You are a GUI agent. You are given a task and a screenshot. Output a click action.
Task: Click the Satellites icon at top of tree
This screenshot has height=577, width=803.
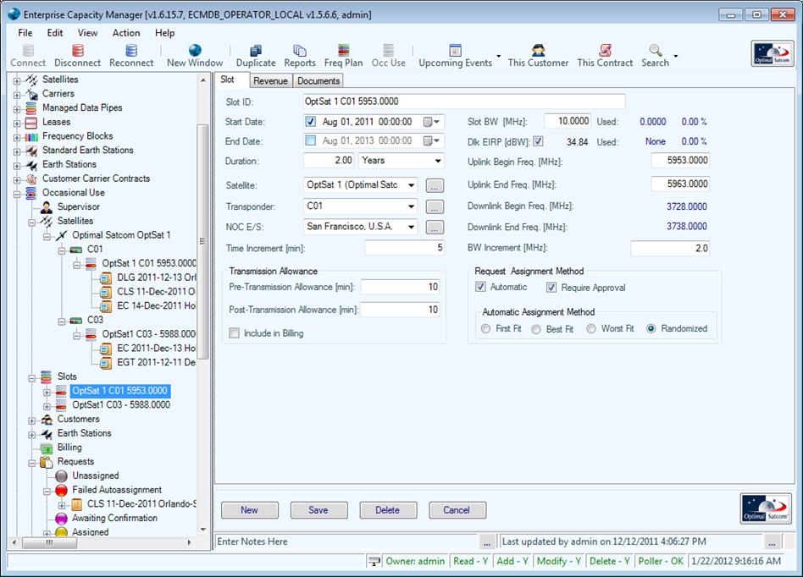[x=31, y=80]
